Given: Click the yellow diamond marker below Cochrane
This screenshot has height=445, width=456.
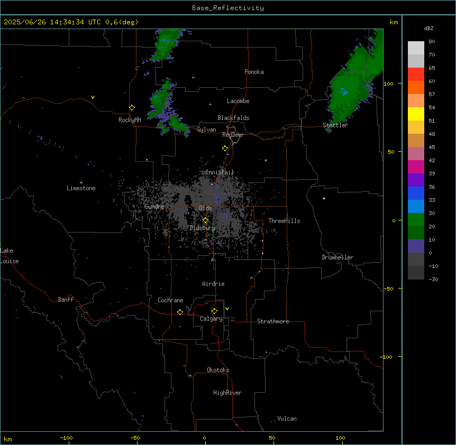Looking at the screenshot, I should tap(180, 312).
